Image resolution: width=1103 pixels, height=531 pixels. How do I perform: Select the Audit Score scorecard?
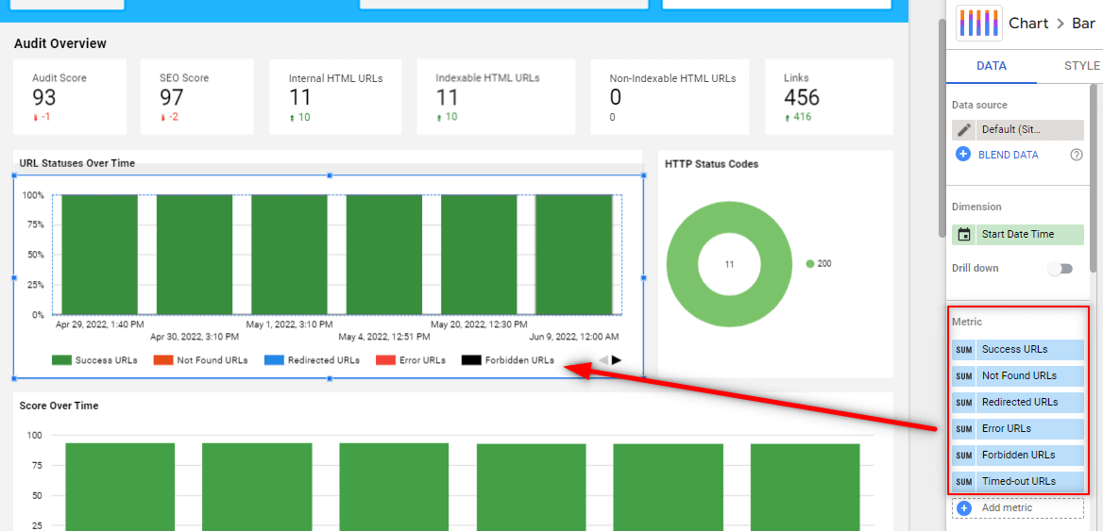coord(70,96)
